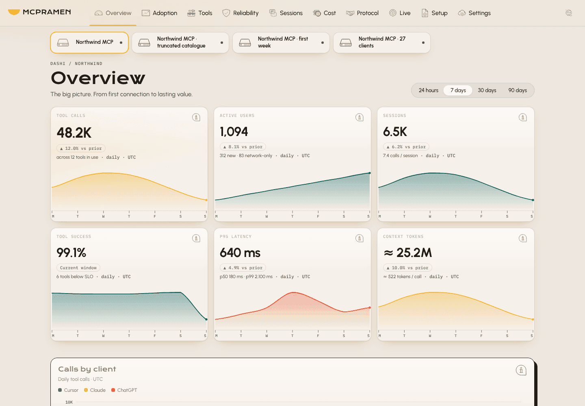
Task: Open info icon on P95 Latency card
Action: 360,238
